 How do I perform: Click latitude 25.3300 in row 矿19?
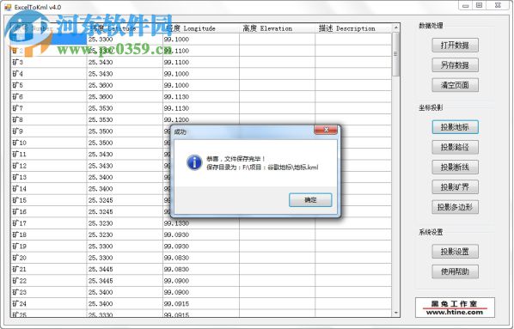101,246
